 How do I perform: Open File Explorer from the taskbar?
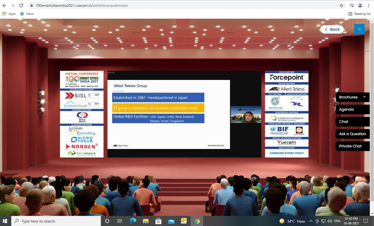(145, 221)
